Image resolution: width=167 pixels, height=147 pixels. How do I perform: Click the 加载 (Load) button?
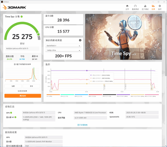13,86
